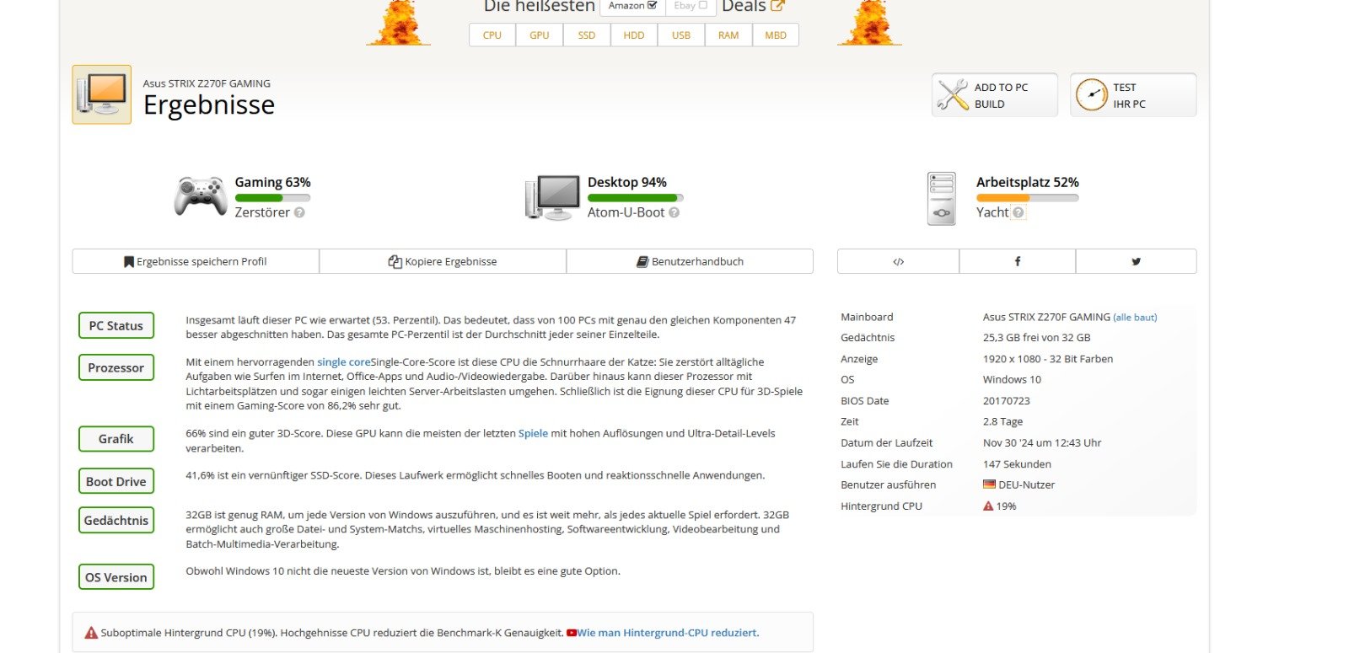The height and width of the screenshot is (653, 1349).
Task: Open the alle baut link
Action: tap(1135, 318)
